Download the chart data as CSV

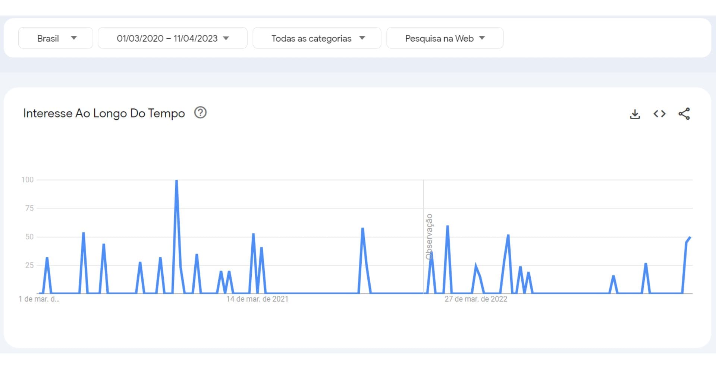[635, 114]
